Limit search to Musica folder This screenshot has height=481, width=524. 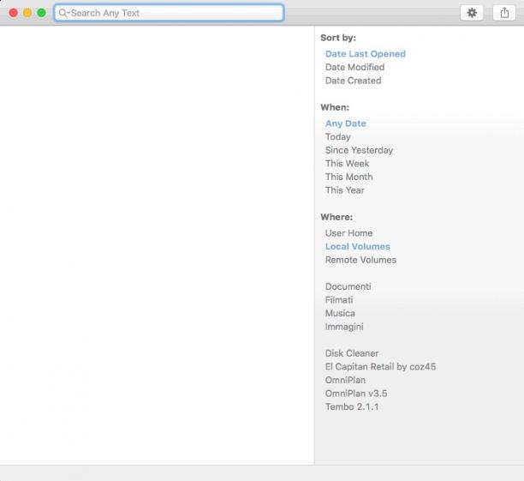pyautogui.click(x=340, y=314)
